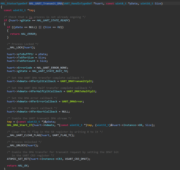Click the 'DMA Half transfer complete callback' comment

(x=49, y=88)
